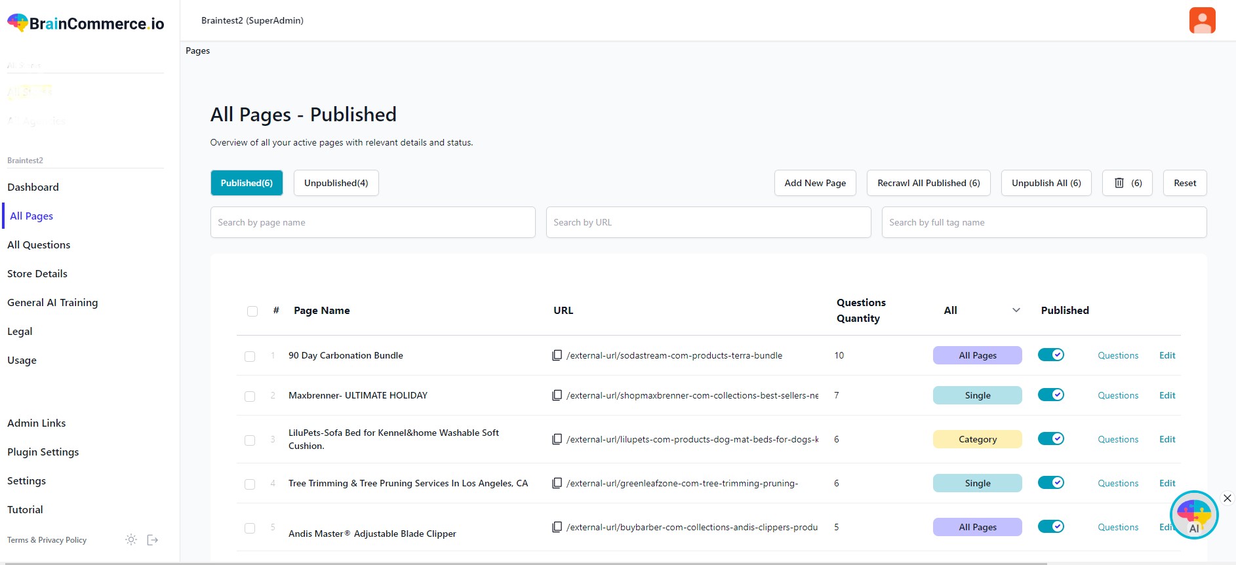Focus the Search by page name field
This screenshot has height=565, width=1236.
[372, 222]
